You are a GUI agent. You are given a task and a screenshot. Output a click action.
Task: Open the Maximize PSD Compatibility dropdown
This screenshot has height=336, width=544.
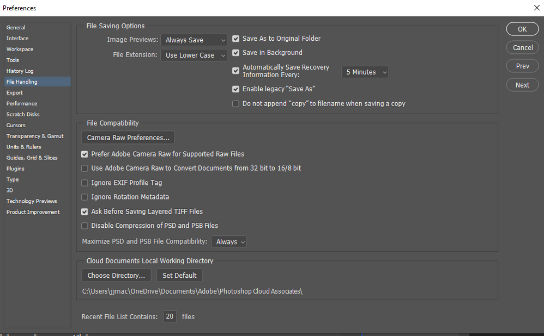pos(229,241)
